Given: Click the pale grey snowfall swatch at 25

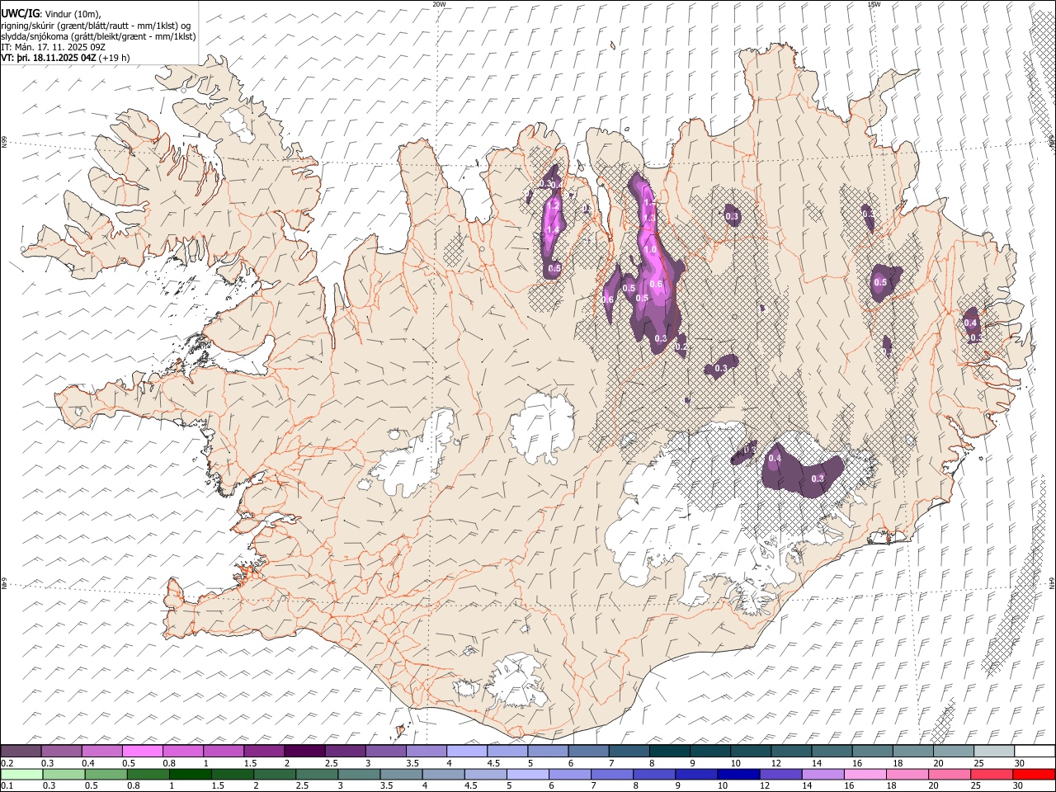Looking at the screenshot, I should (x=992, y=751).
